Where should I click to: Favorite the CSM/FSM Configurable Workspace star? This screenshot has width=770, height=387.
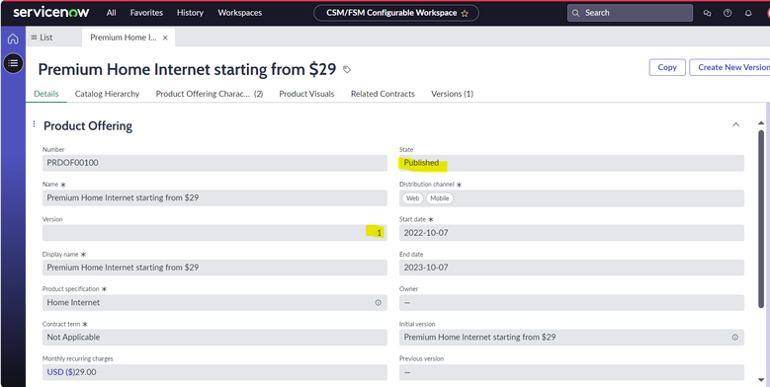465,13
